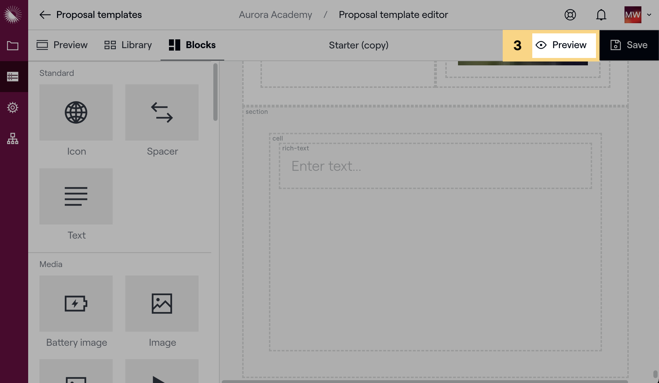Click the Icon block globe tile
This screenshot has width=659, height=383.
point(76,112)
